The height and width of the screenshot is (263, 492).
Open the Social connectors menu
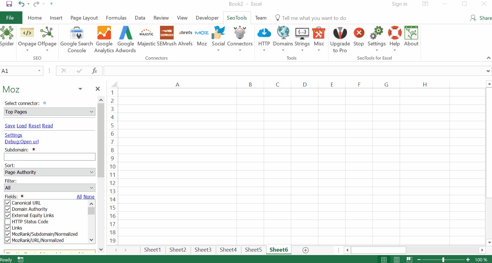(x=218, y=39)
